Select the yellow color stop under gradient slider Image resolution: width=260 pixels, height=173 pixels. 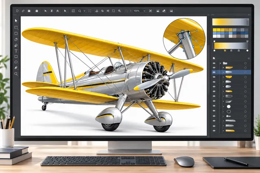point(225,51)
